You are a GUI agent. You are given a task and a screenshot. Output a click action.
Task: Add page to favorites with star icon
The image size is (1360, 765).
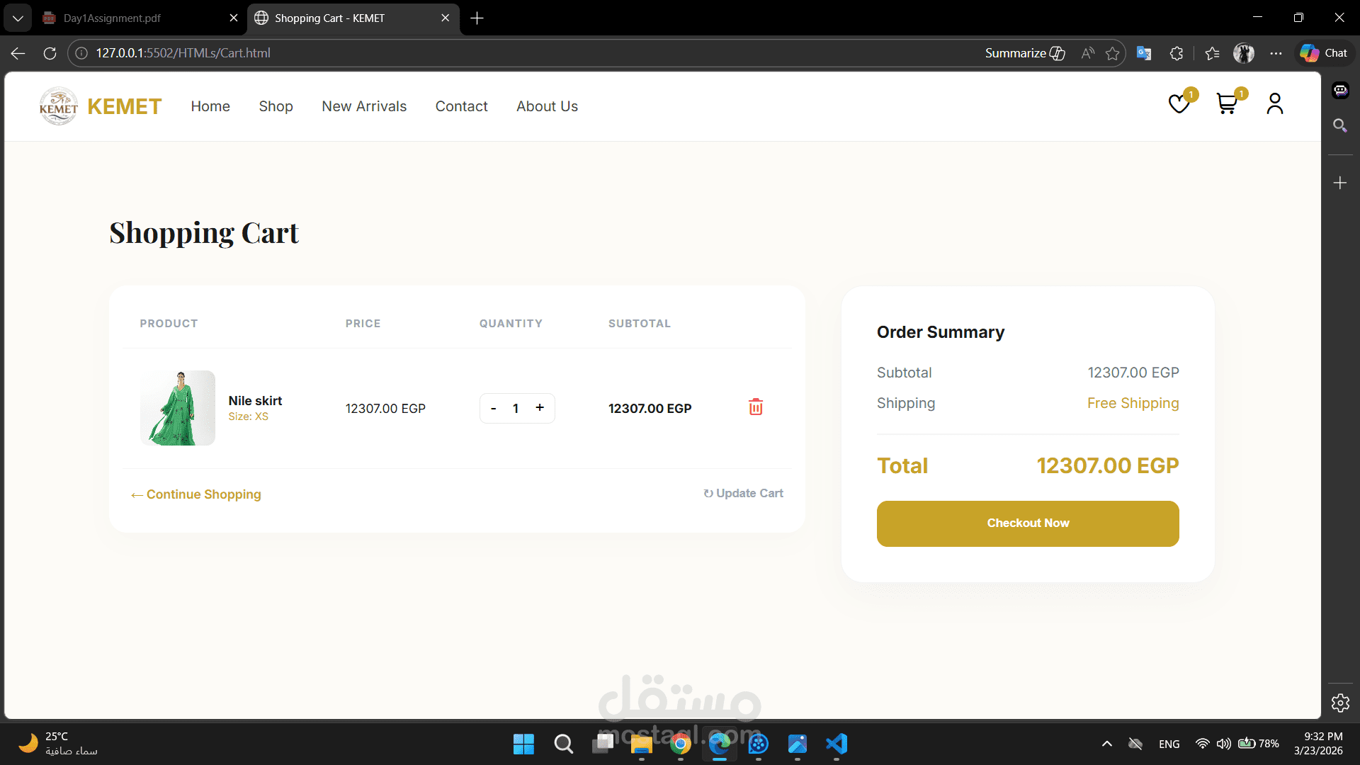coord(1112,53)
